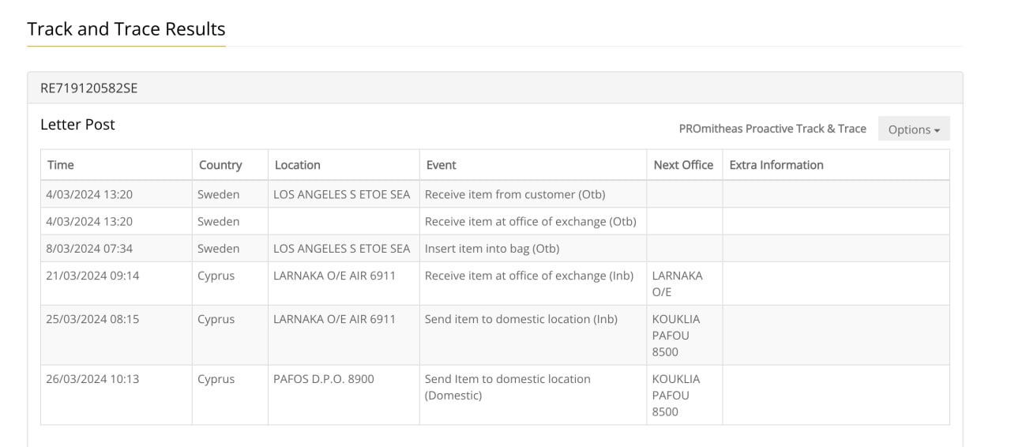Click the Location column header

298,165
